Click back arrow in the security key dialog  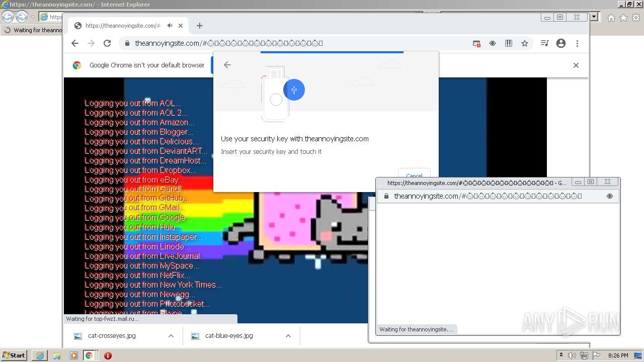click(x=227, y=65)
